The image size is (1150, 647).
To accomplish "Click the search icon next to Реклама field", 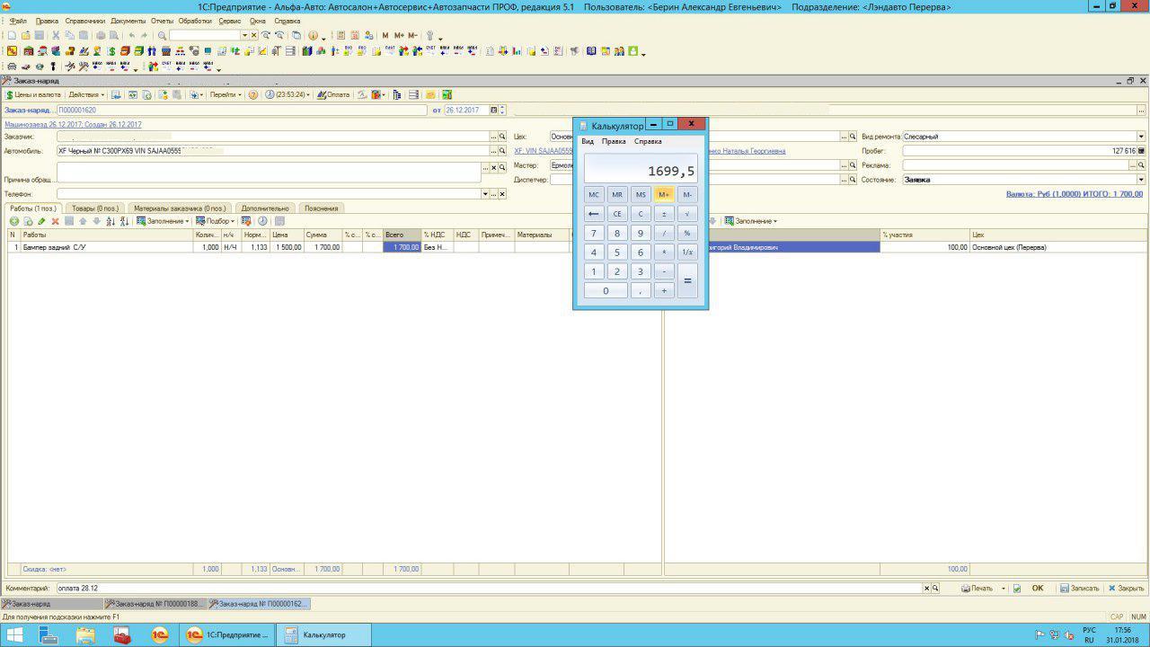I will 1141,165.
